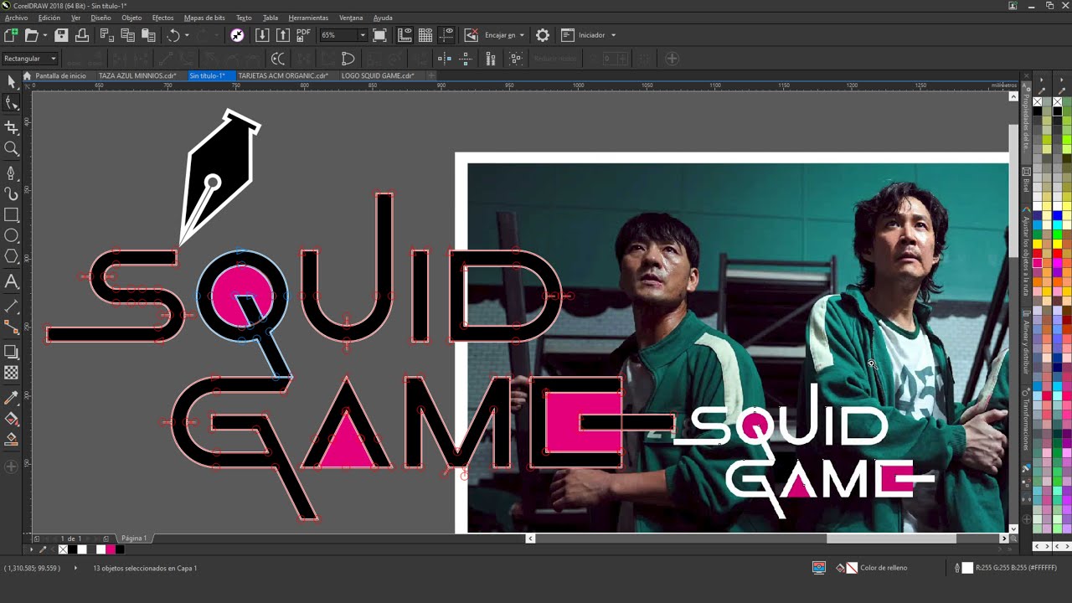The image size is (1072, 603).
Task: Switch to TAZA AZUL MINNIOS.cdr tab
Action: [x=137, y=75]
